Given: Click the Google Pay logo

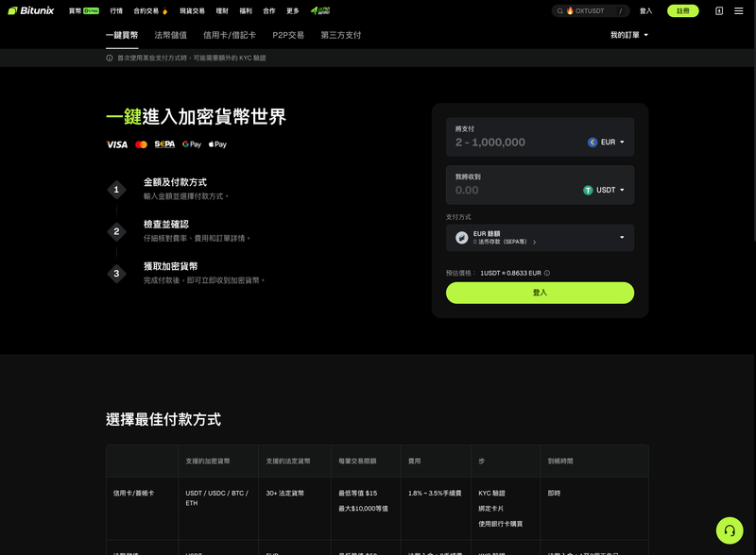Looking at the screenshot, I should (192, 144).
